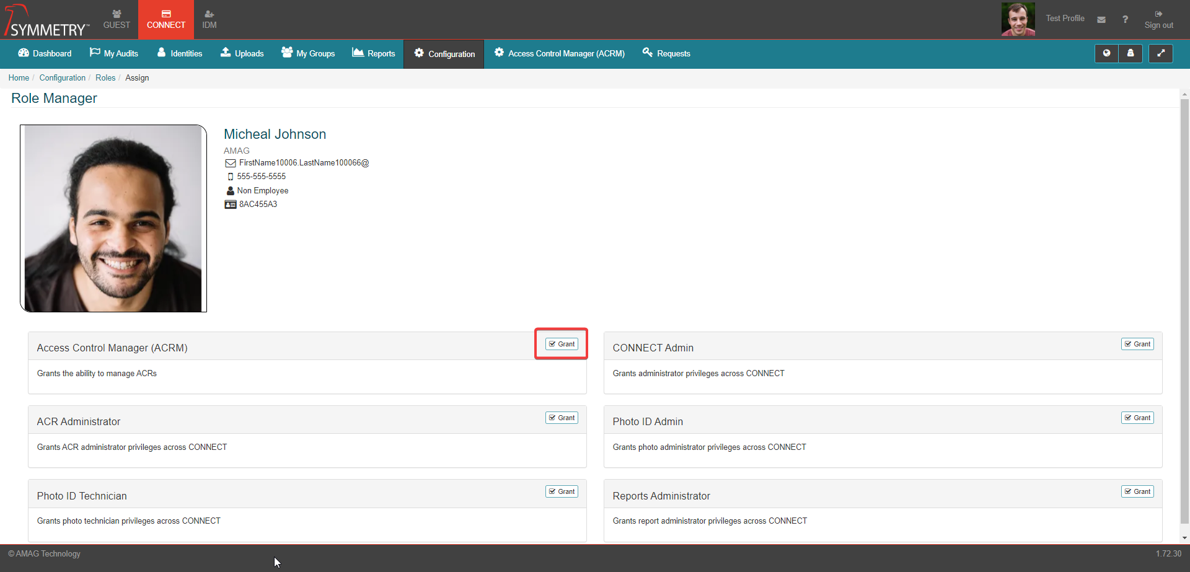Click the badge number 8AC455A3
Viewport: 1190px width, 572px height.
pyautogui.click(x=258, y=204)
